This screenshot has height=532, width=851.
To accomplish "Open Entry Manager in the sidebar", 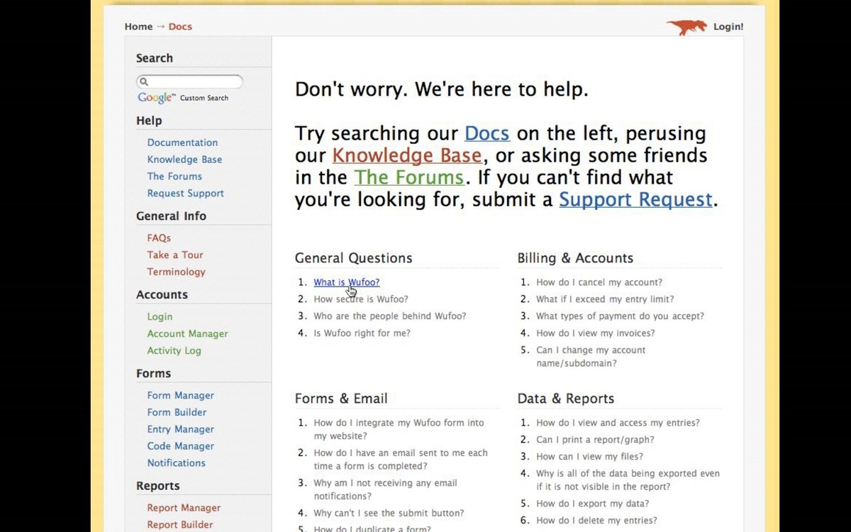I will pyautogui.click(x=180, y=430).
